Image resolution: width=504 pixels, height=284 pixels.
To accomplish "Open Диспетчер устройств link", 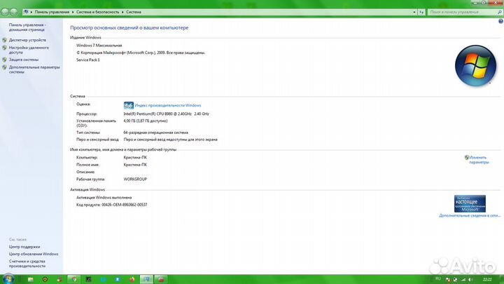I will click(27, 40).
